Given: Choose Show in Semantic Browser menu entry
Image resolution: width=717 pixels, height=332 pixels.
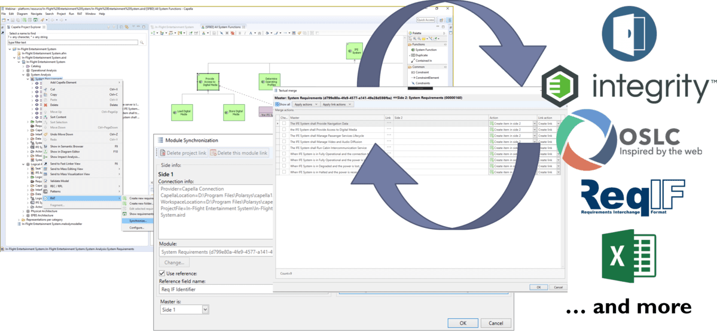Looking at the screenshot, I should 67,147.
